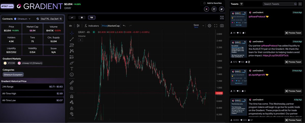Switch chart to Price mode
This screenshot has width=305, height=123.
pyautogui.click(x=104, y=26)
